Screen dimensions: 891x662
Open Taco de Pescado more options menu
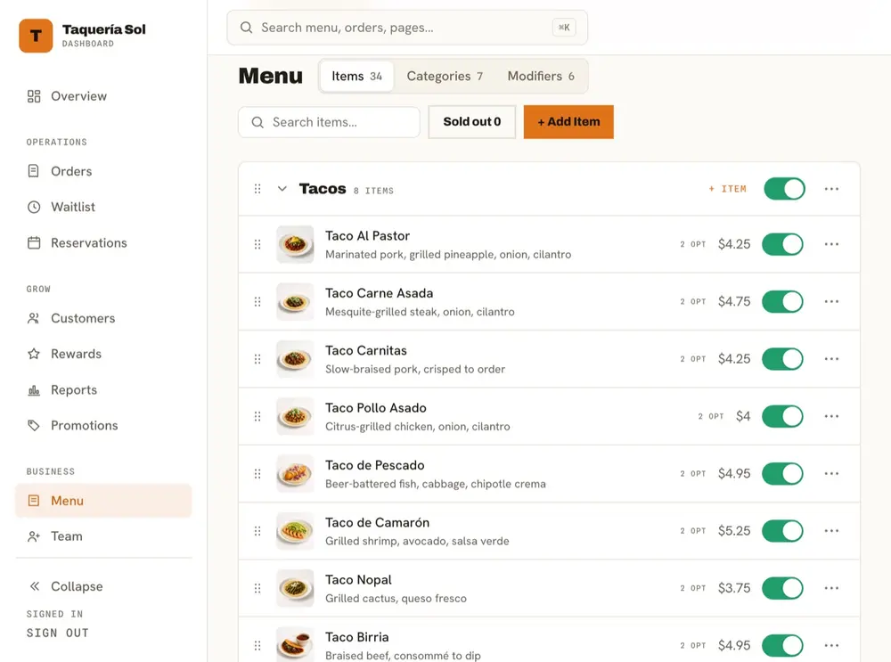pos(831,474)
